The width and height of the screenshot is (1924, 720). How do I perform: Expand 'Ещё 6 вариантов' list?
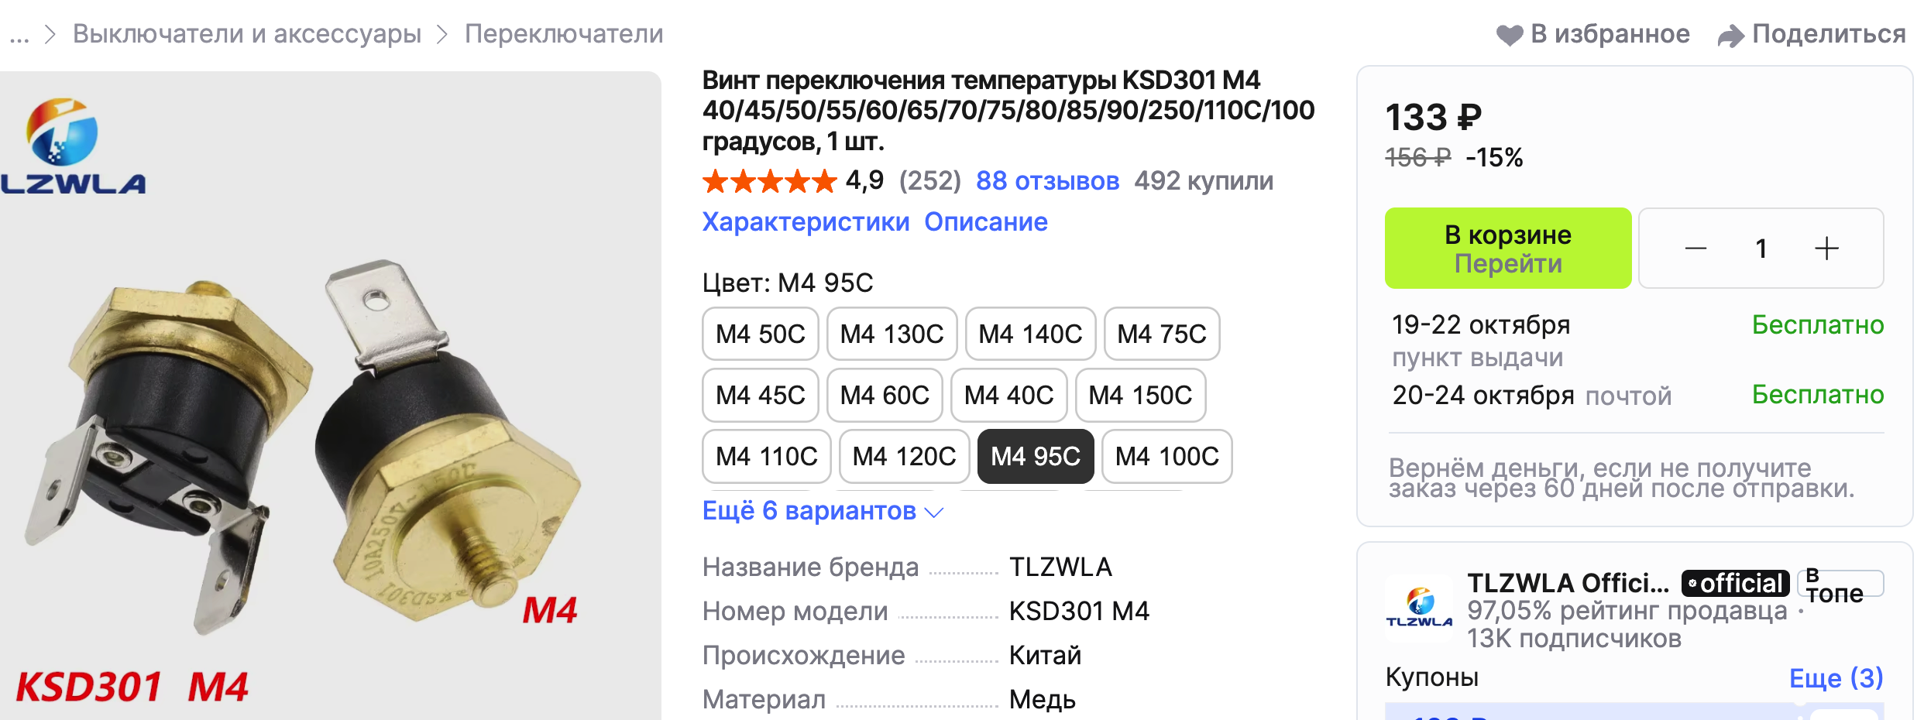point(823,511)
